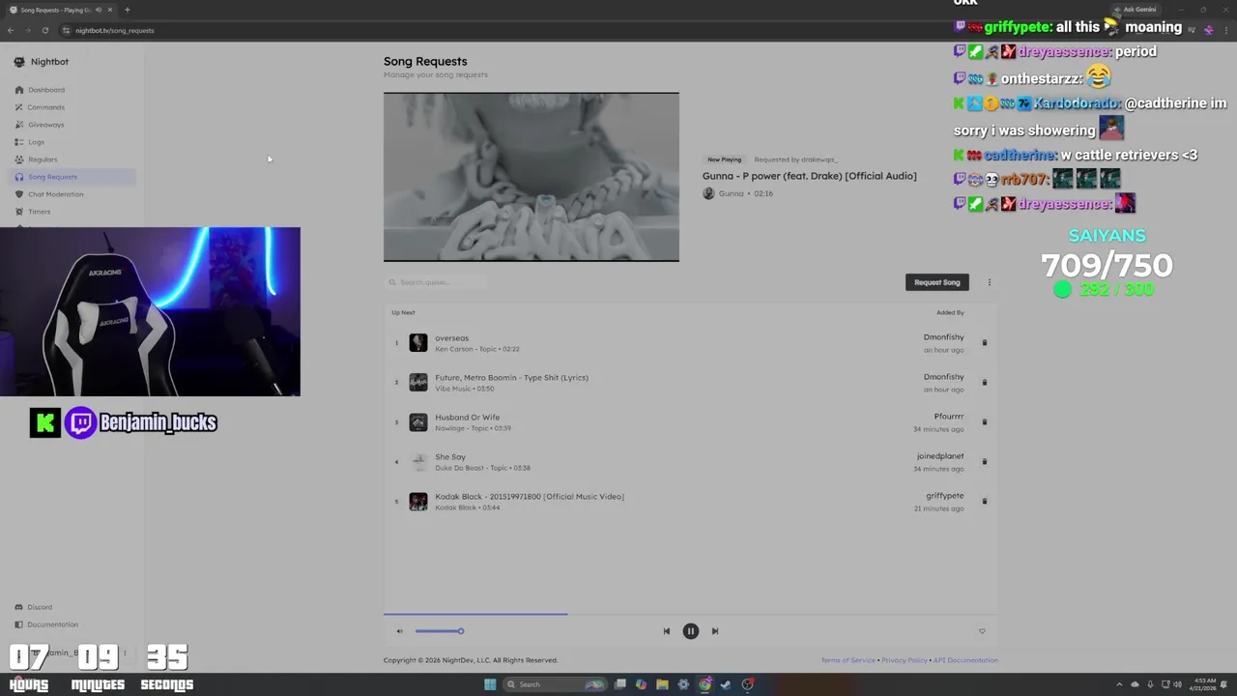Open Task View from the taskbar
Image resolution: width=1237 pixels, height=696 pixels.
[620, 684]
